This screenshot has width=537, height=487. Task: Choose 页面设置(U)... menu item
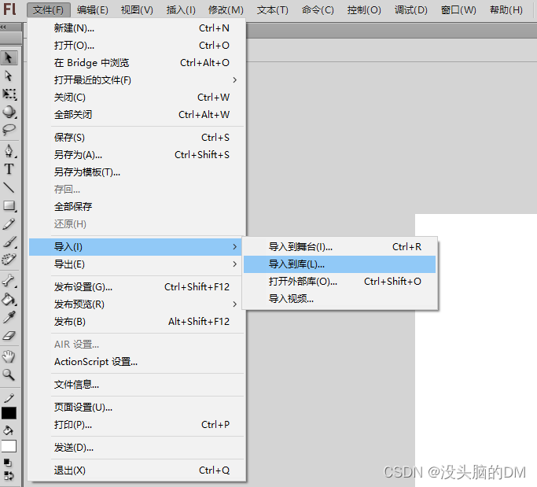[x=137, y=408]
